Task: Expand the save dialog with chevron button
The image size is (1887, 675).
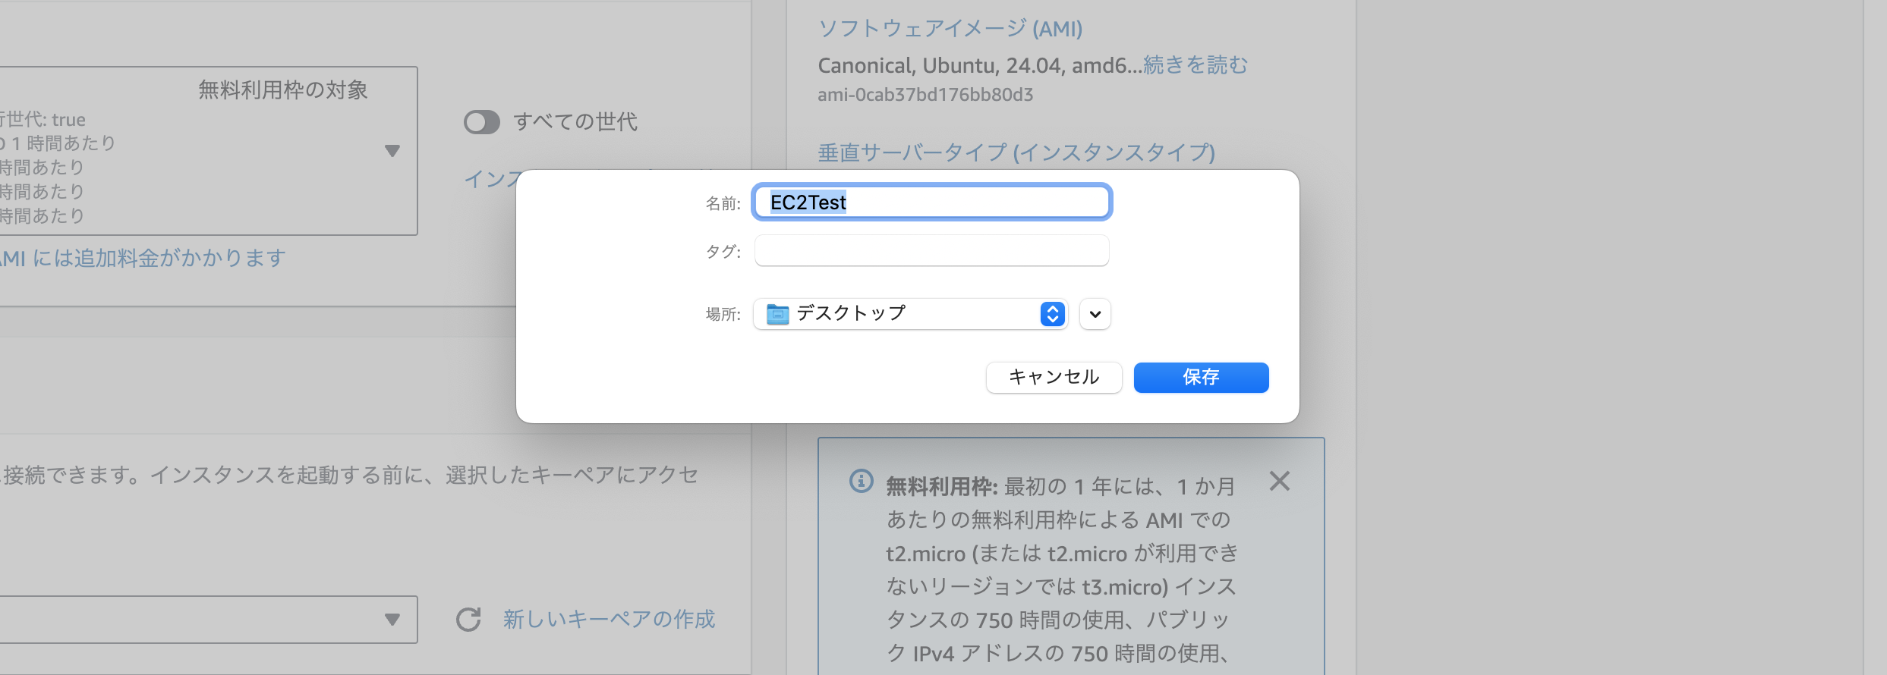Action: click(1095, 314)
